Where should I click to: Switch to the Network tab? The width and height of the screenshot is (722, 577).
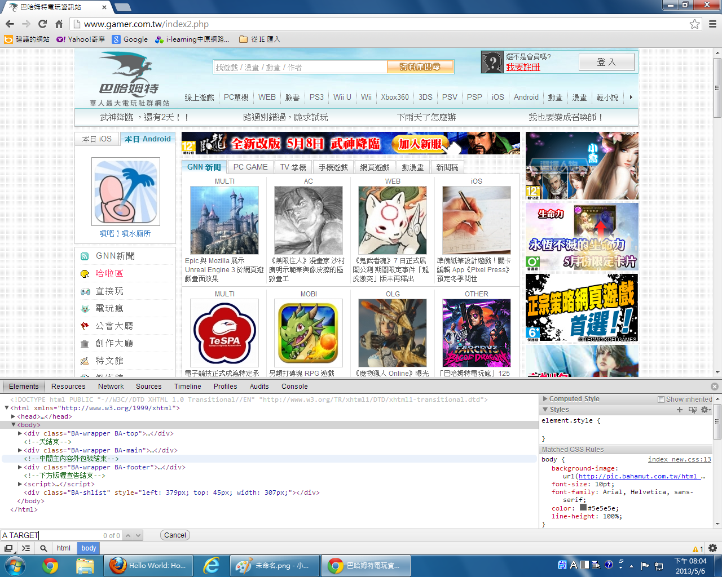[111, 387]
